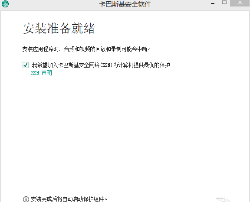Click the word 声明 in the green link
This screenshot has width=250, height=202.
point(47,73)
